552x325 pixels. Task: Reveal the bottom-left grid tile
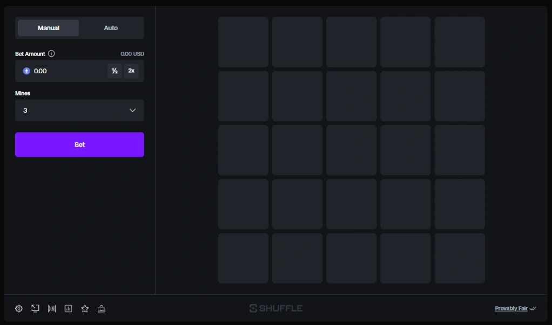[x=243, y=258]
